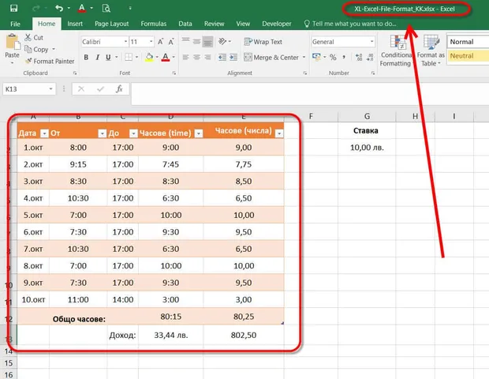Apply the Neutral cell style
Viewport: 489px width, 379px height.
[468, 56]
